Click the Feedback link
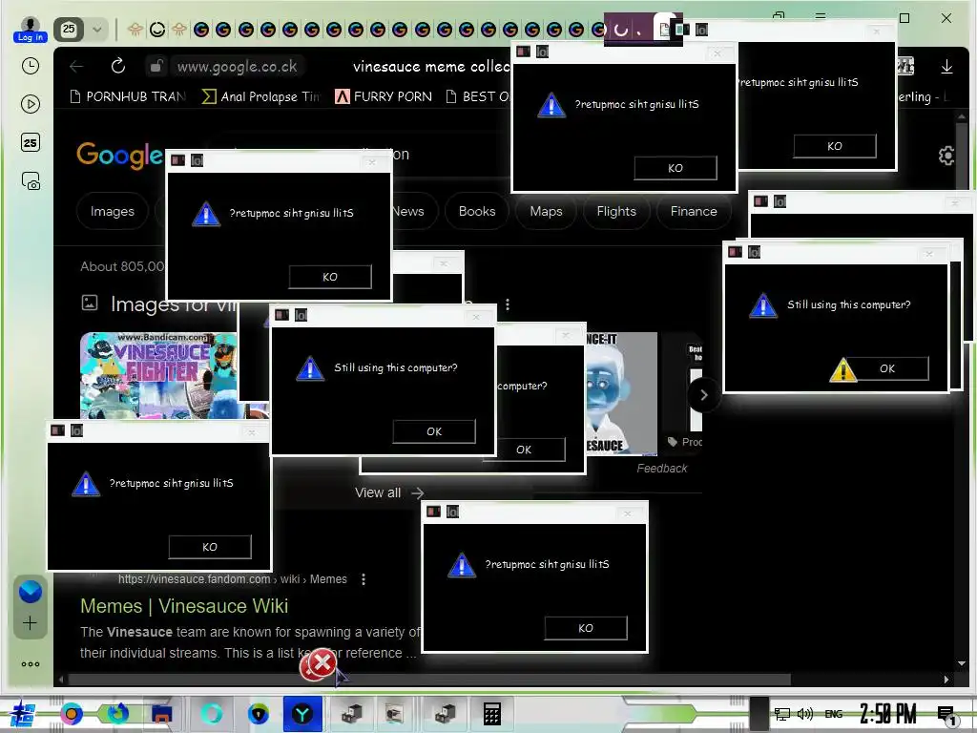The image size is (977, 733). tap(662, 468)
